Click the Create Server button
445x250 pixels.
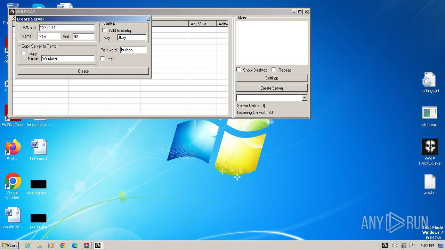click(272, 88)
